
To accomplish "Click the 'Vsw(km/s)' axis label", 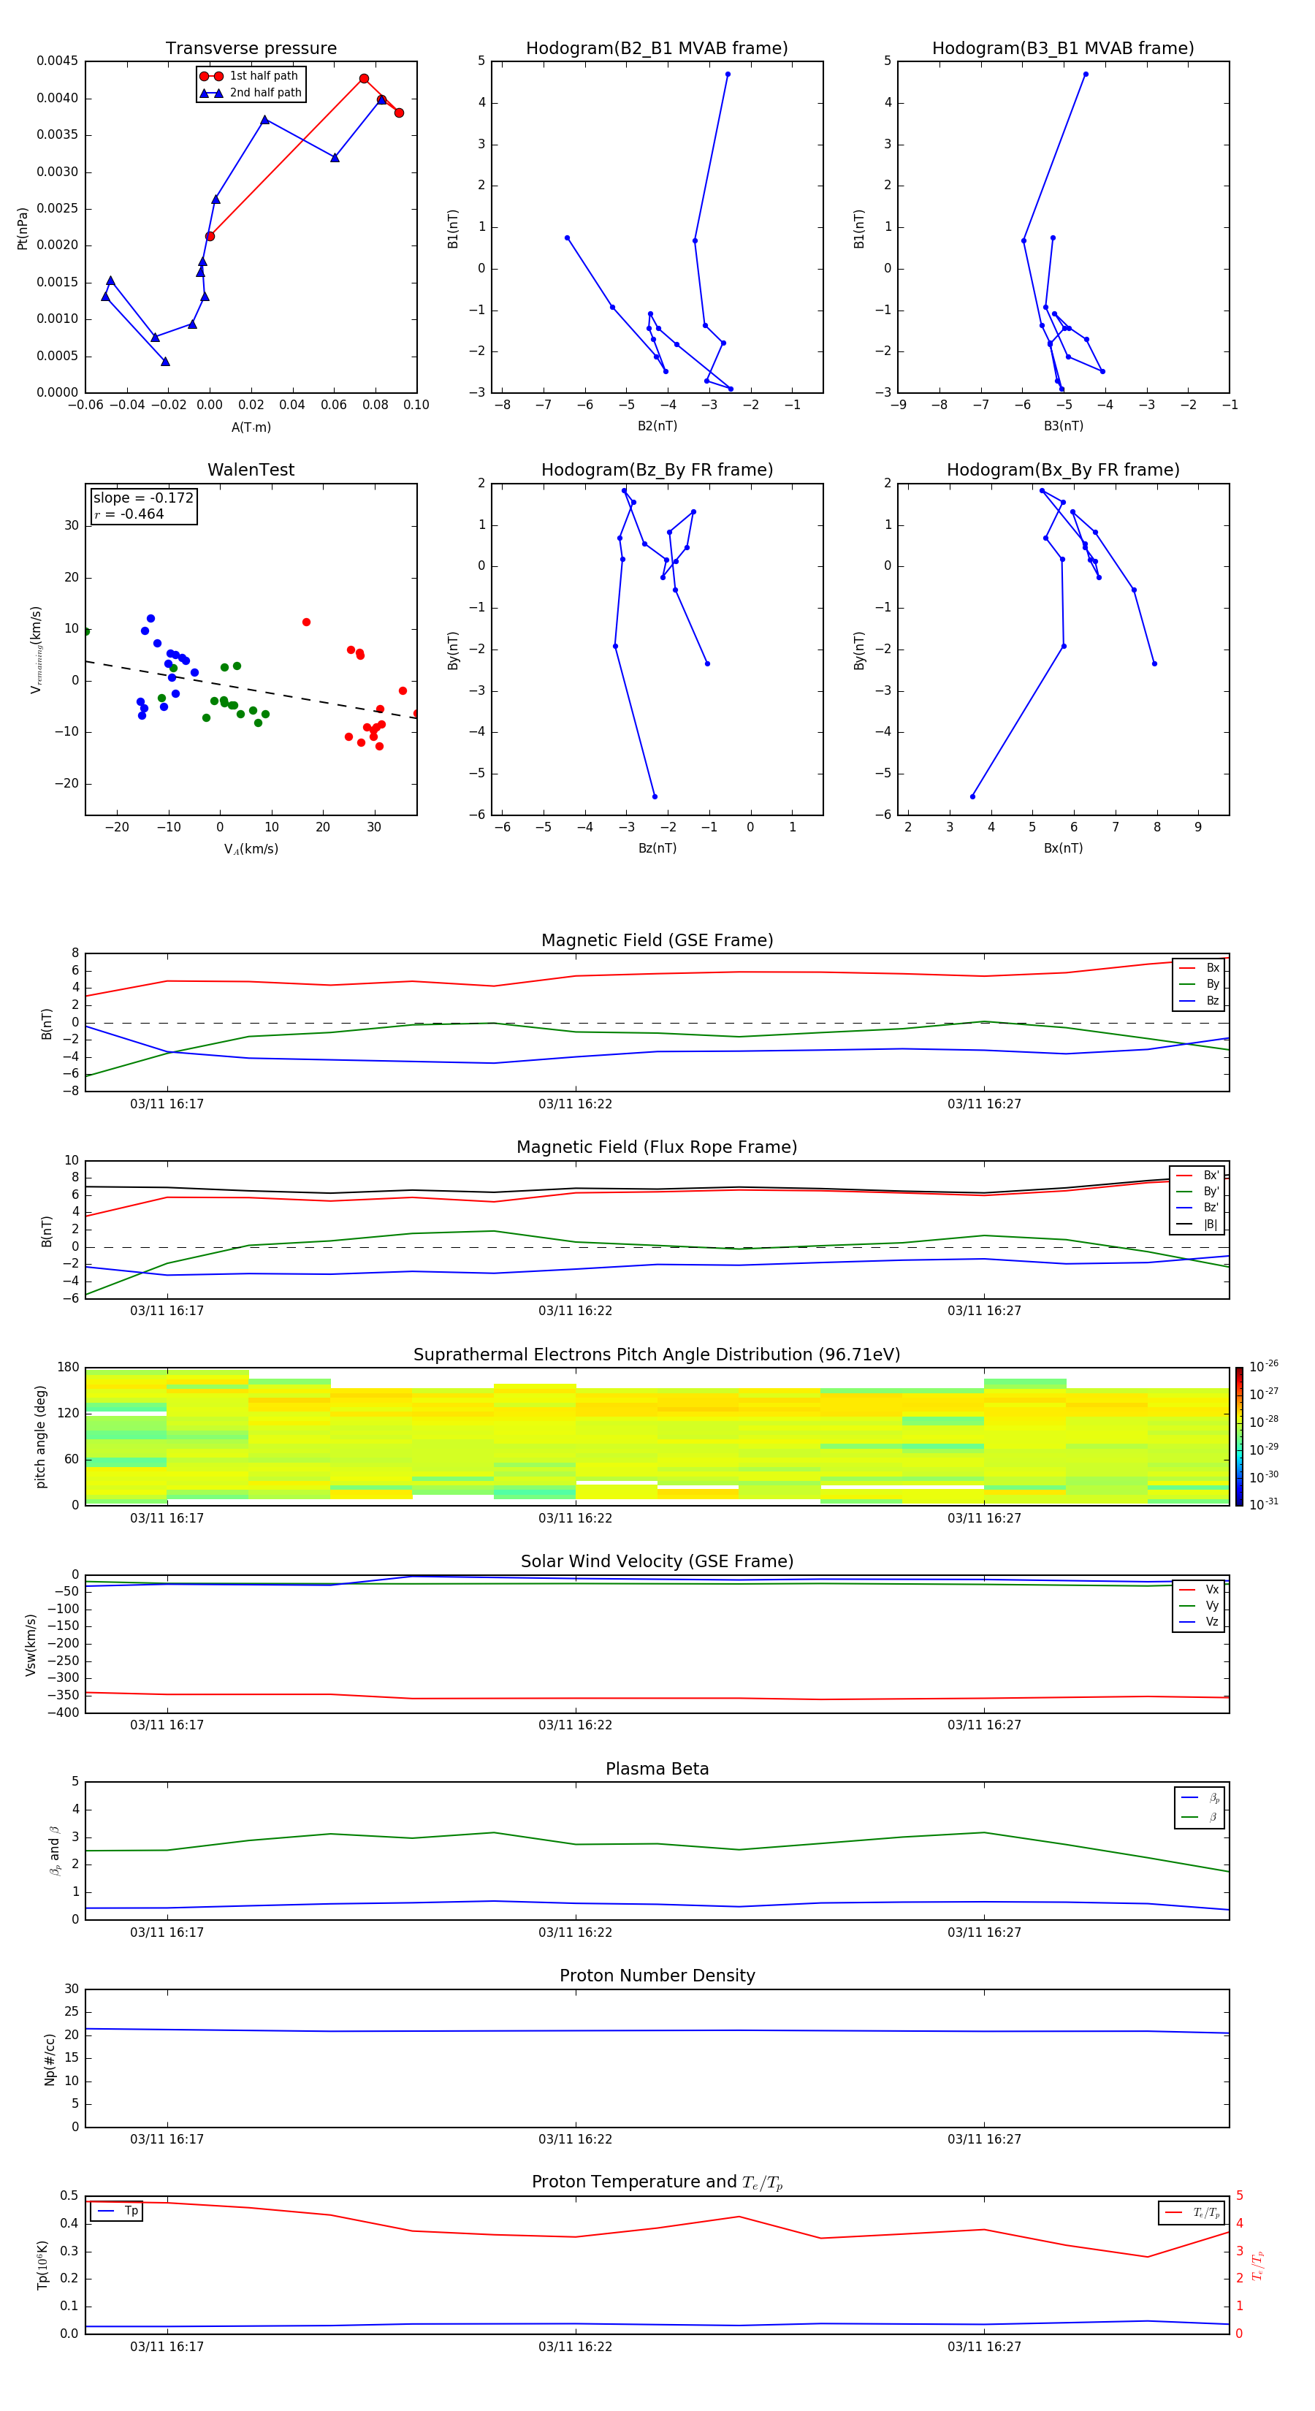I will (x=31, y=1645).
